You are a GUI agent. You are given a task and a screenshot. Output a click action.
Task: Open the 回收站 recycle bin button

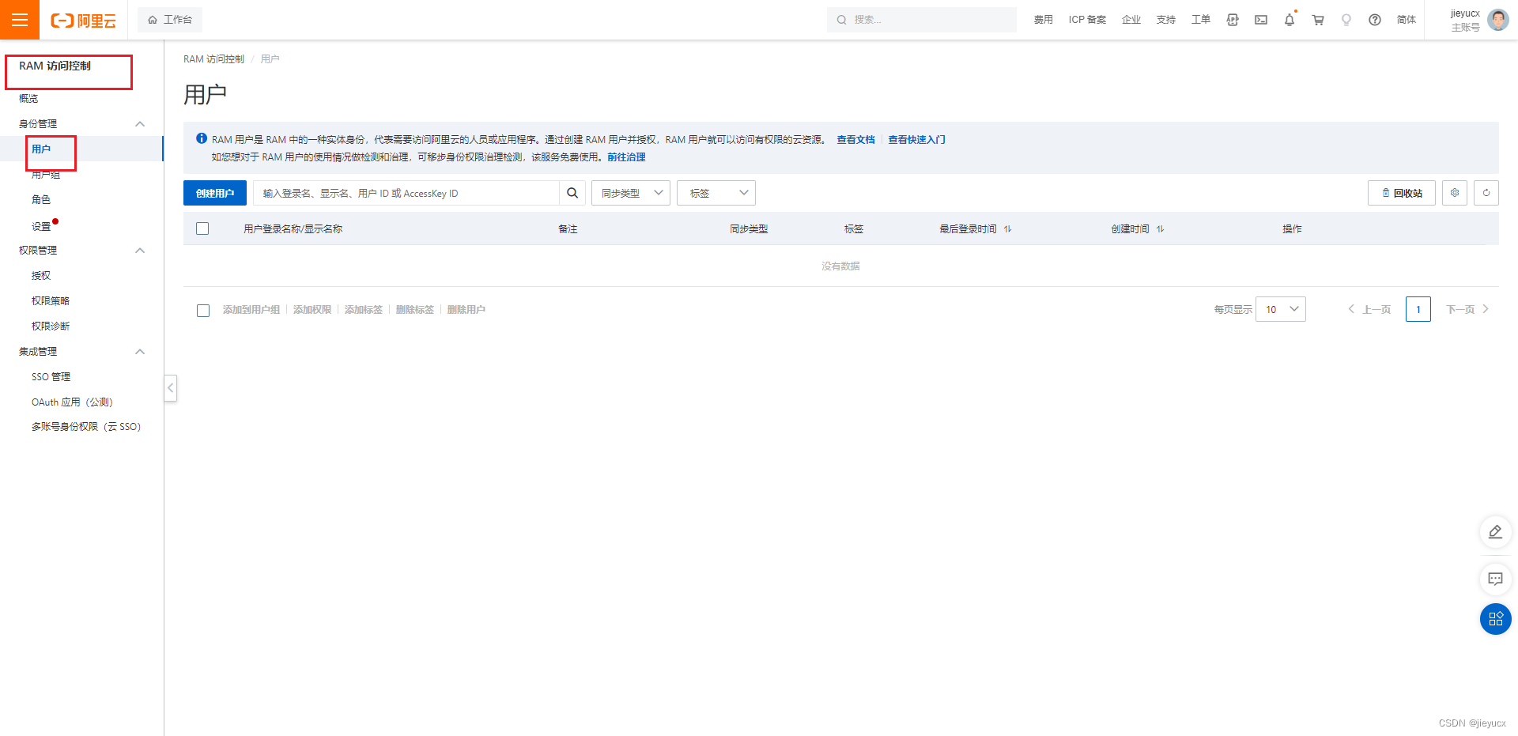pyautogui.click(x=1402, y=193)
